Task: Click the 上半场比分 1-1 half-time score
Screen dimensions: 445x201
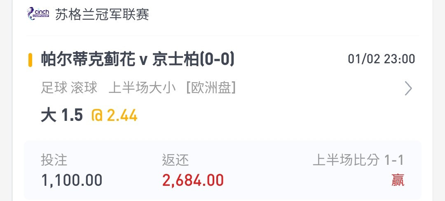Action: point(358,160)
